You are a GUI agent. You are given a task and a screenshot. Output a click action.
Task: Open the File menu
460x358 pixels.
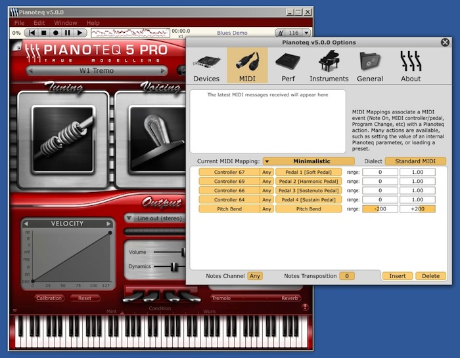[x=19, y=23]
